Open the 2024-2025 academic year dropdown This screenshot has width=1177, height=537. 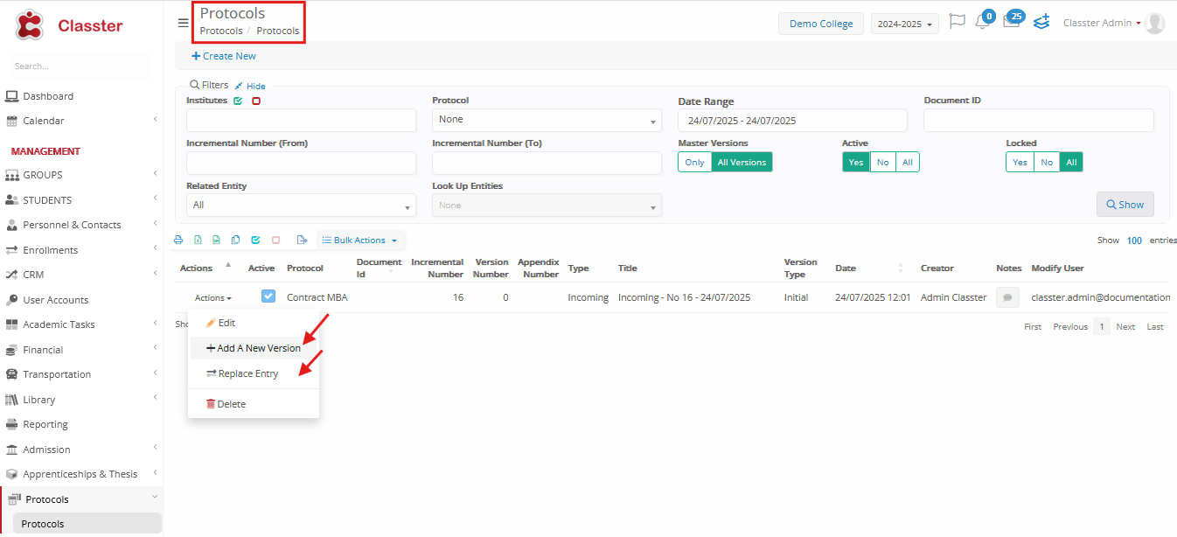pyautogui.click(x=904, y=24)
